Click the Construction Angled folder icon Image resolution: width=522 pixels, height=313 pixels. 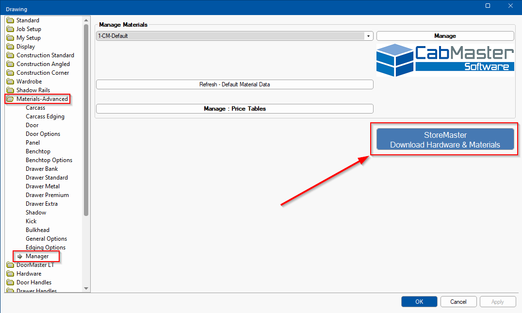tap(10, 64)
